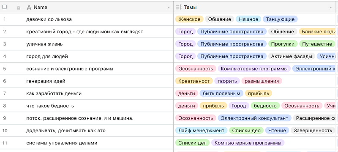Click the lock icon in the header row

19,8
